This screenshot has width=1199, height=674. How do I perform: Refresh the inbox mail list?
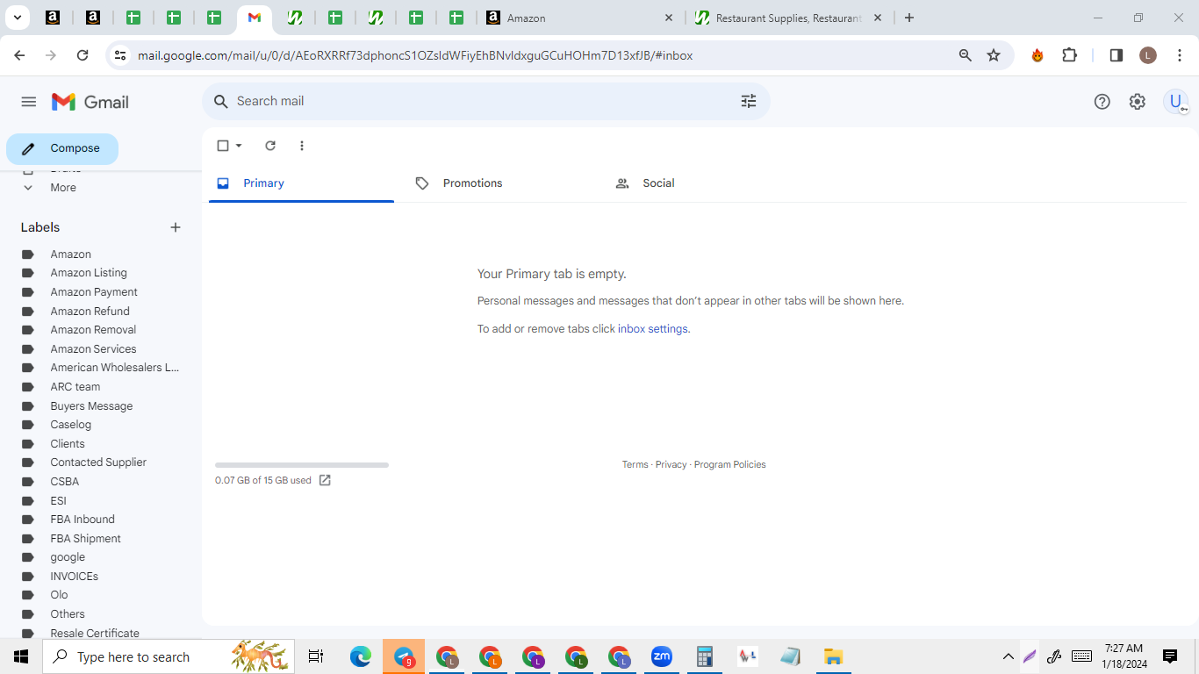coord(270,146)
